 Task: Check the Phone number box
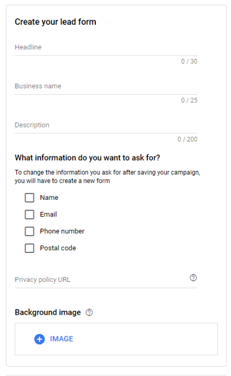[x=29, y=232]
